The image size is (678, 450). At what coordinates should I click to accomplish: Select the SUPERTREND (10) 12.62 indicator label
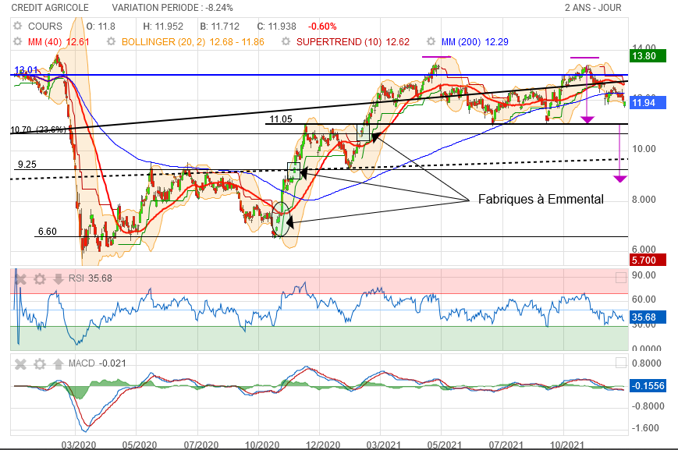click(353, 42)
